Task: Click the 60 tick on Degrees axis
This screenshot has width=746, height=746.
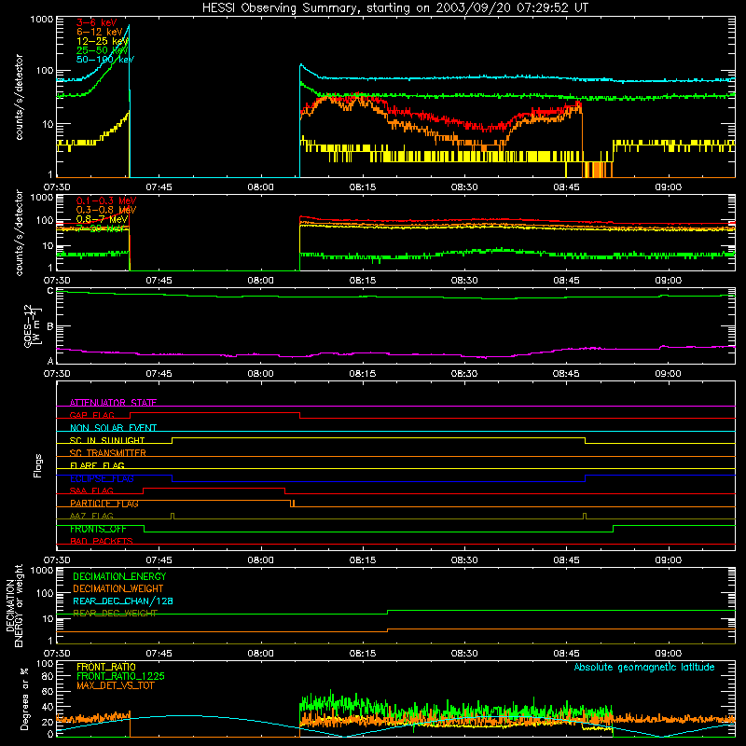Action: 48,691
